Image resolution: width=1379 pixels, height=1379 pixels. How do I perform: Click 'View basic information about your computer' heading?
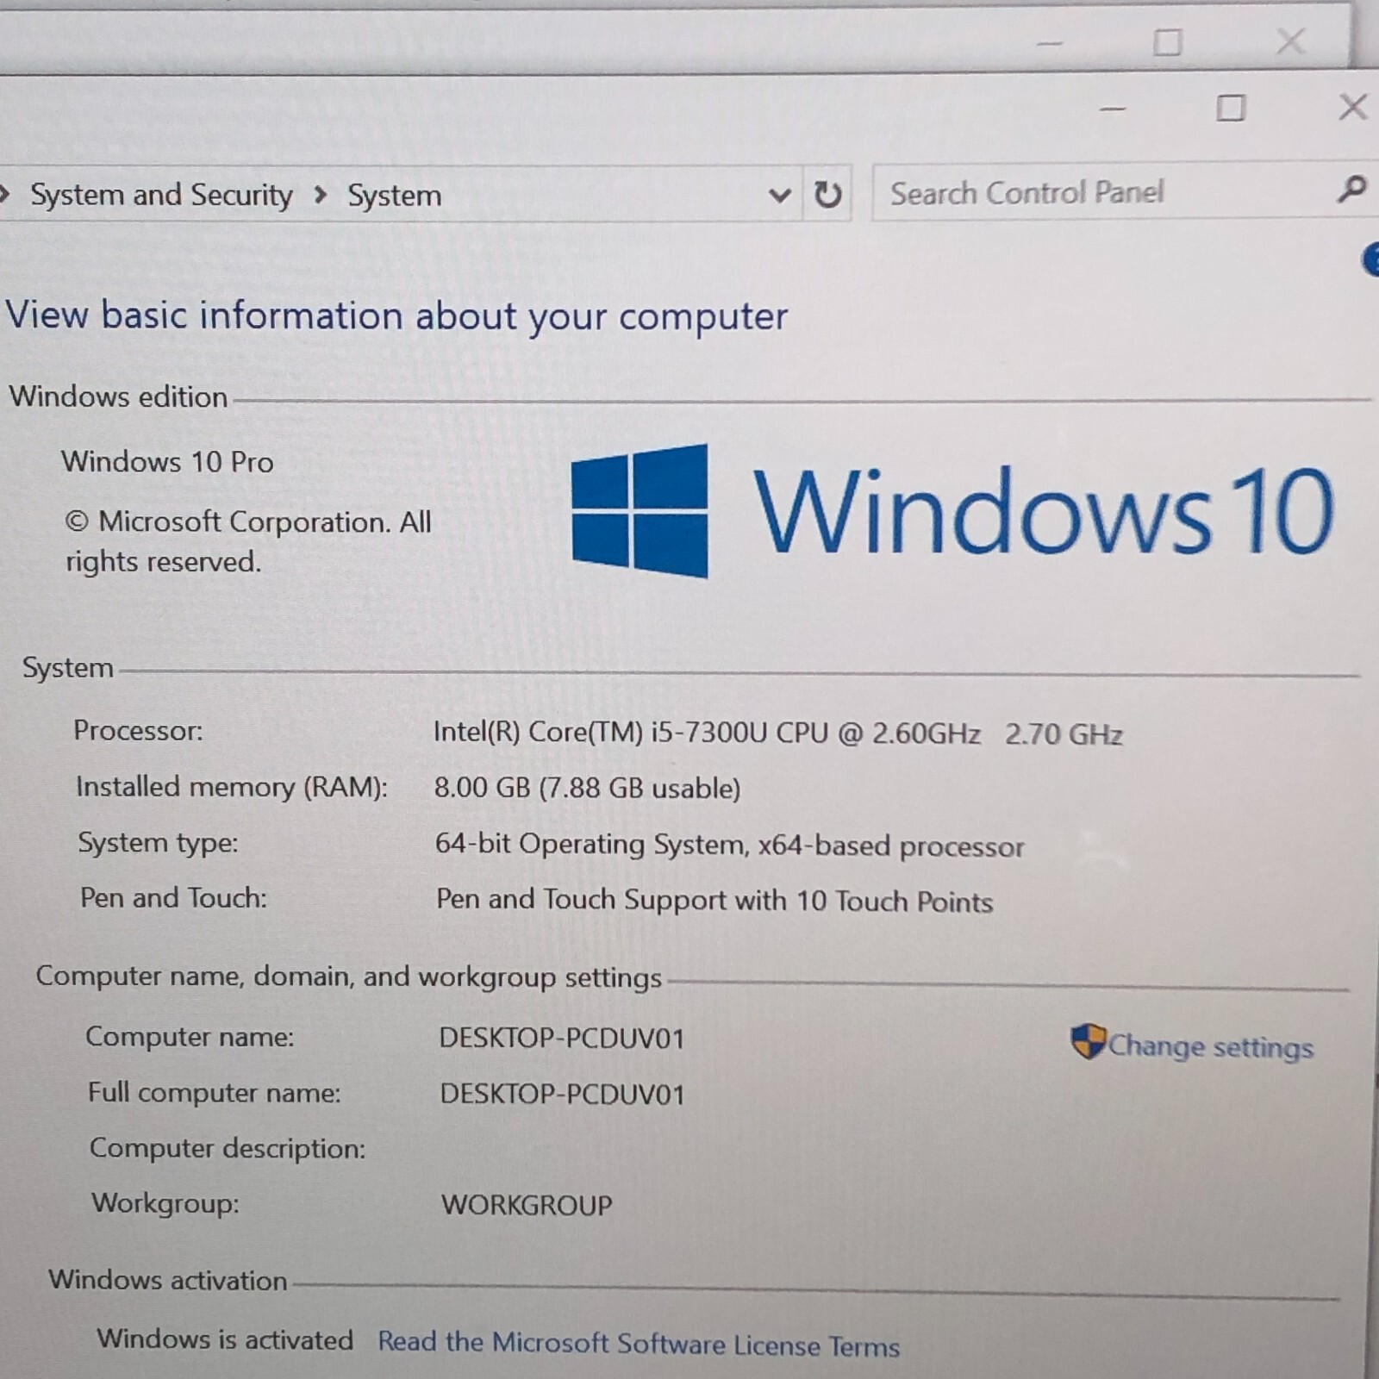pyautogui.click(x=396, y=316)
